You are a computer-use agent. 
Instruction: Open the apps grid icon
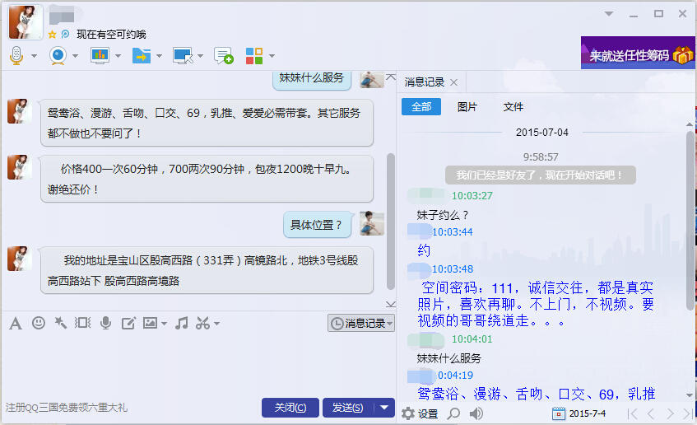[254, 56]
